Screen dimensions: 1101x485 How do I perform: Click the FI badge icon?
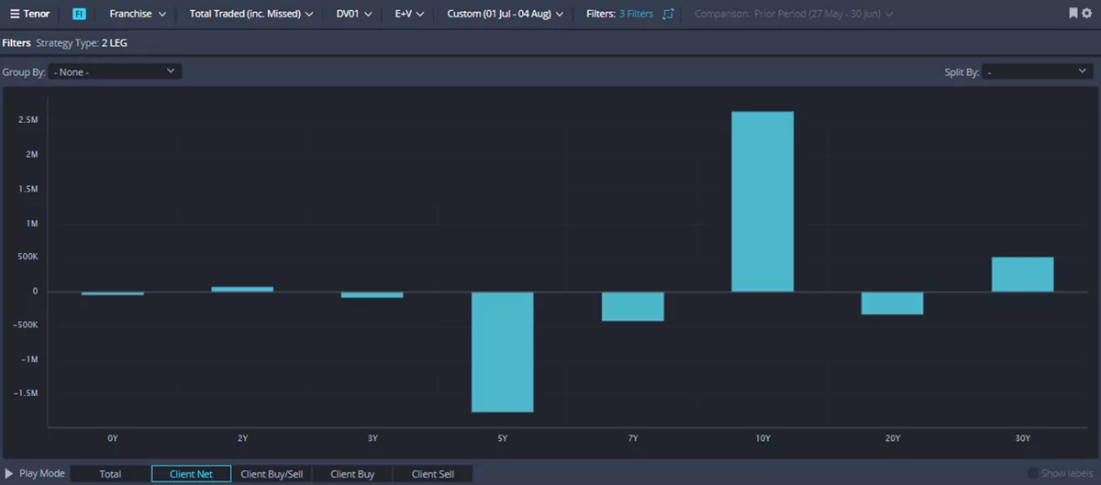79,14
